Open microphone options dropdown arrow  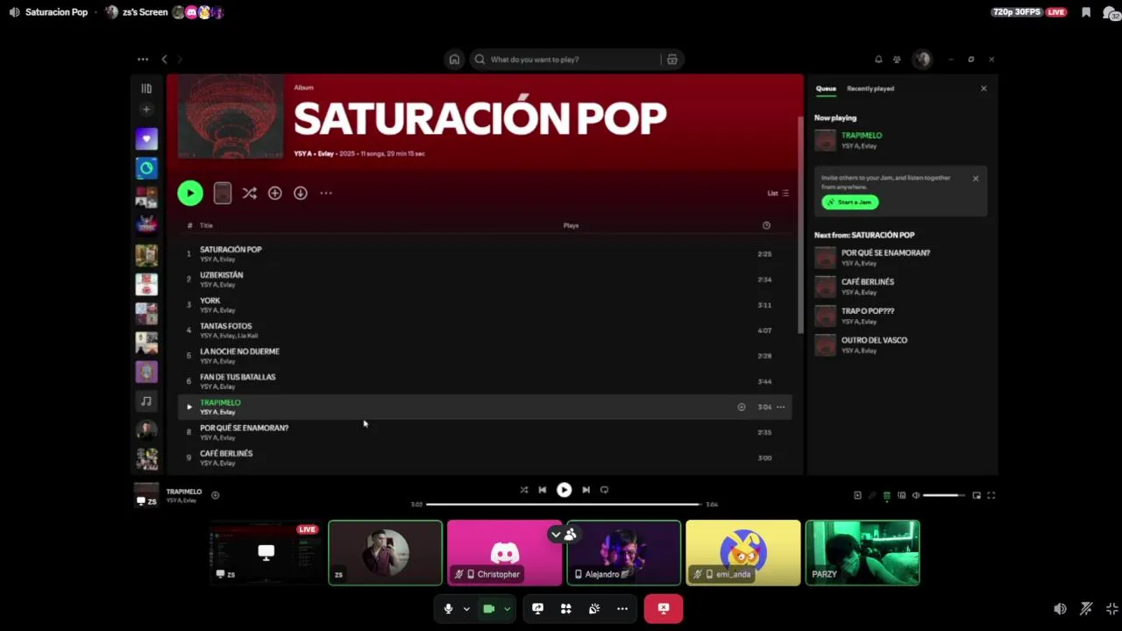click(x=466, y=609)
